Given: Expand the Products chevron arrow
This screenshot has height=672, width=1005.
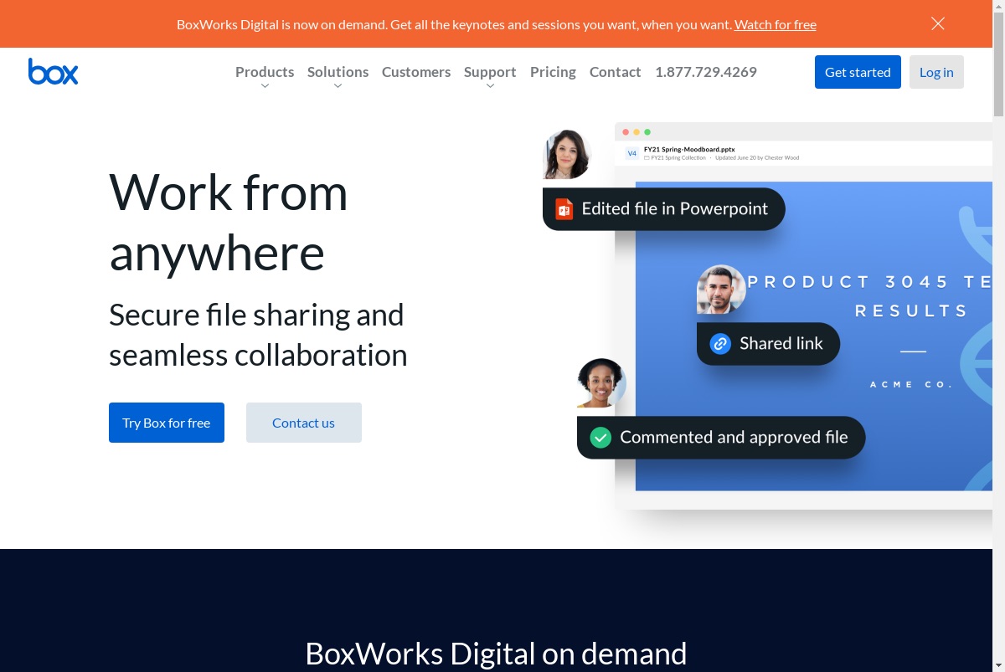Looking at the screenshot, I should pyautogui.click(x=265, y=85).
